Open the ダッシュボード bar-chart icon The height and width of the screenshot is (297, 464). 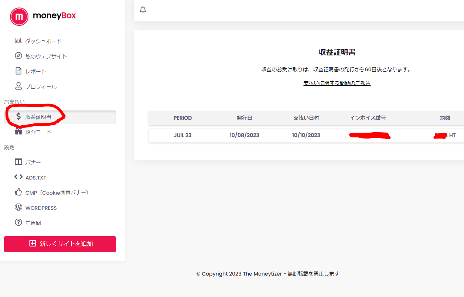(x=18, y=41)
